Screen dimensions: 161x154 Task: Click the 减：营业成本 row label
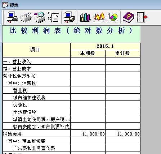point(17,69)
